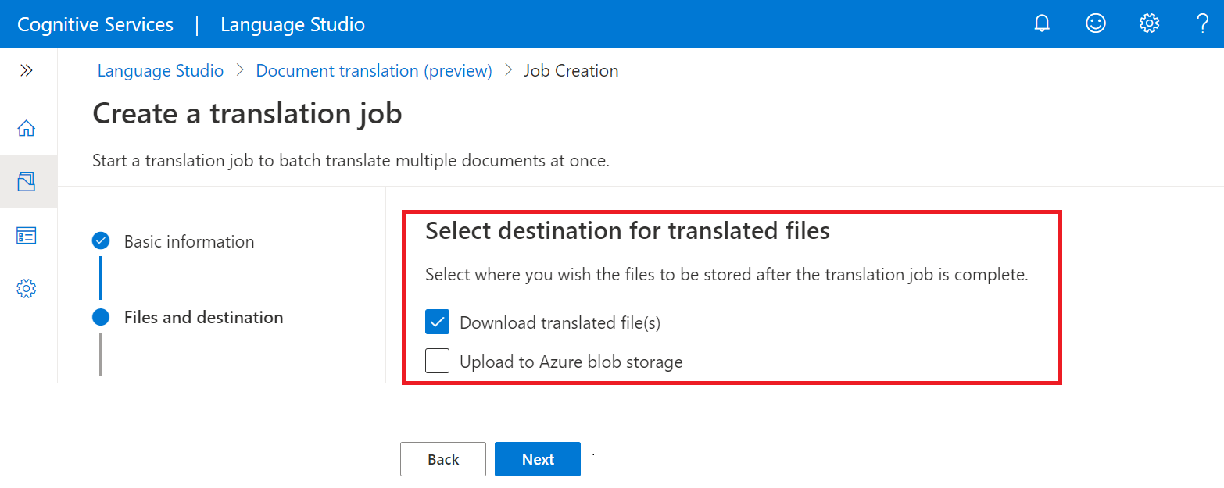The image size is (1224, 488).
Task: Uncheck Download translated file(s)
Action: coord(437,321)
